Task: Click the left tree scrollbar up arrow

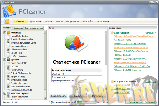Action: 45,32
